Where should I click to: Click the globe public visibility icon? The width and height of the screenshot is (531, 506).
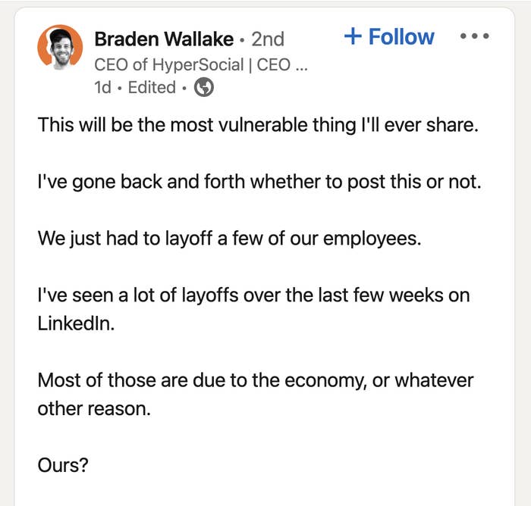click(x=203, y=87)
